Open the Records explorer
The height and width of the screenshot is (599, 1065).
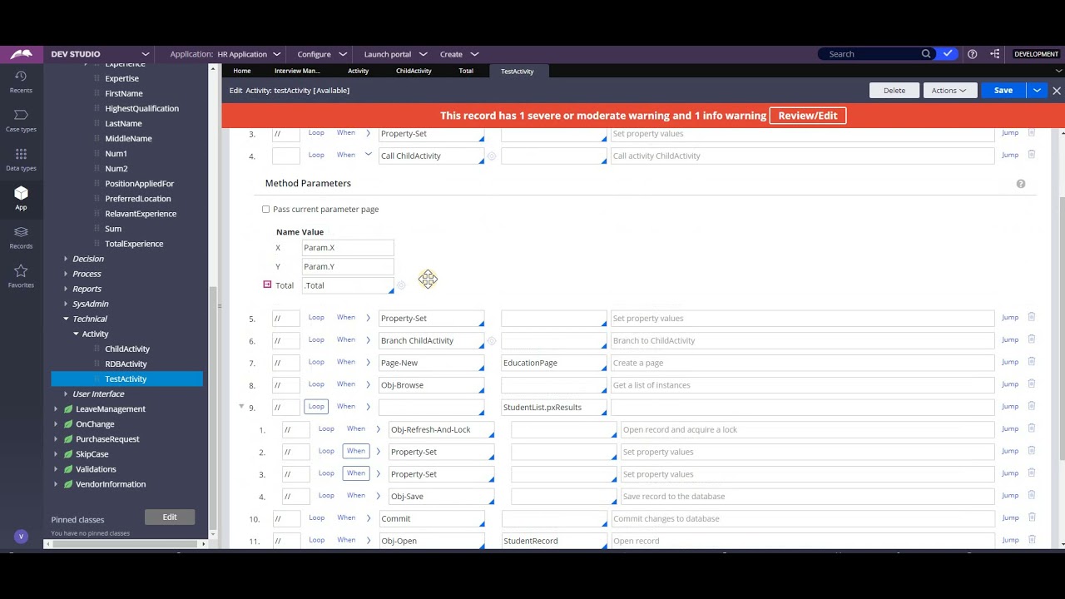click(x=21, y=237)
